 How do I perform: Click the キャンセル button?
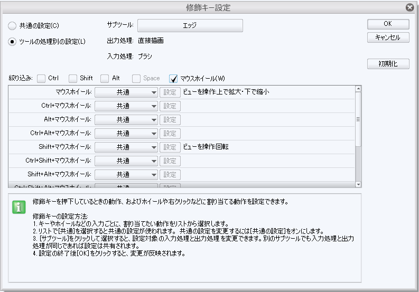(x=388, y=37)
